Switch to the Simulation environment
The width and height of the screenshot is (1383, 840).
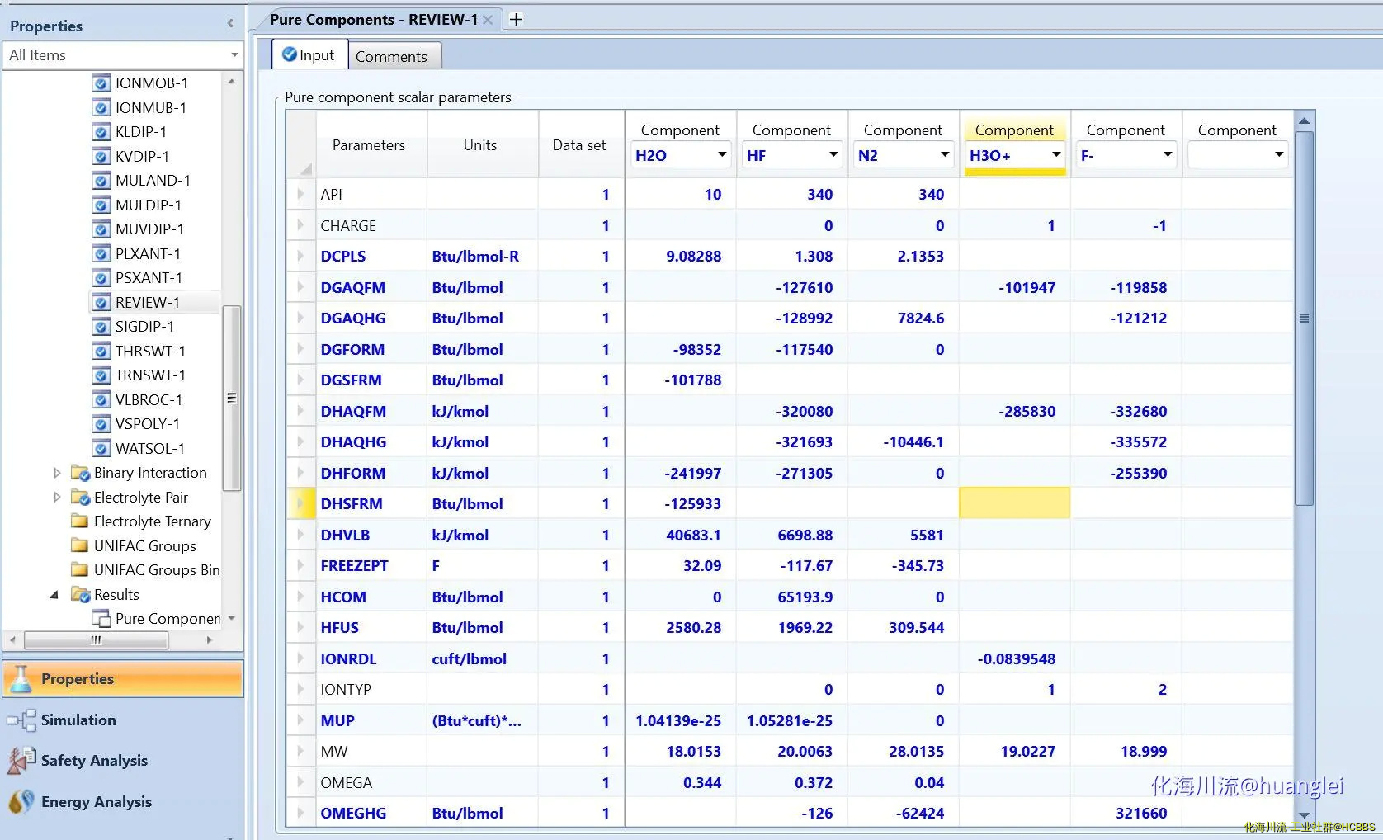tap(123, 720)
